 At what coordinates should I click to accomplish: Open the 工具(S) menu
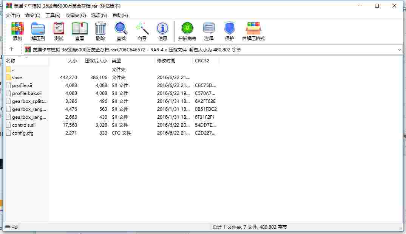tap(53, 15)
